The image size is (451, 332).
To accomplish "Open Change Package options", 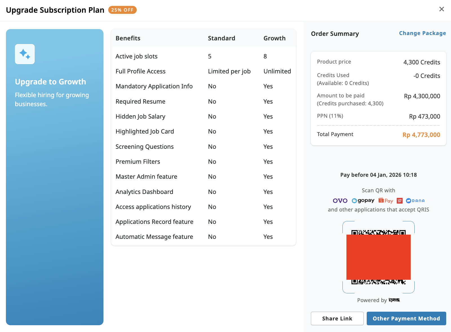I will pyautogui.click(x=422, y=33).
